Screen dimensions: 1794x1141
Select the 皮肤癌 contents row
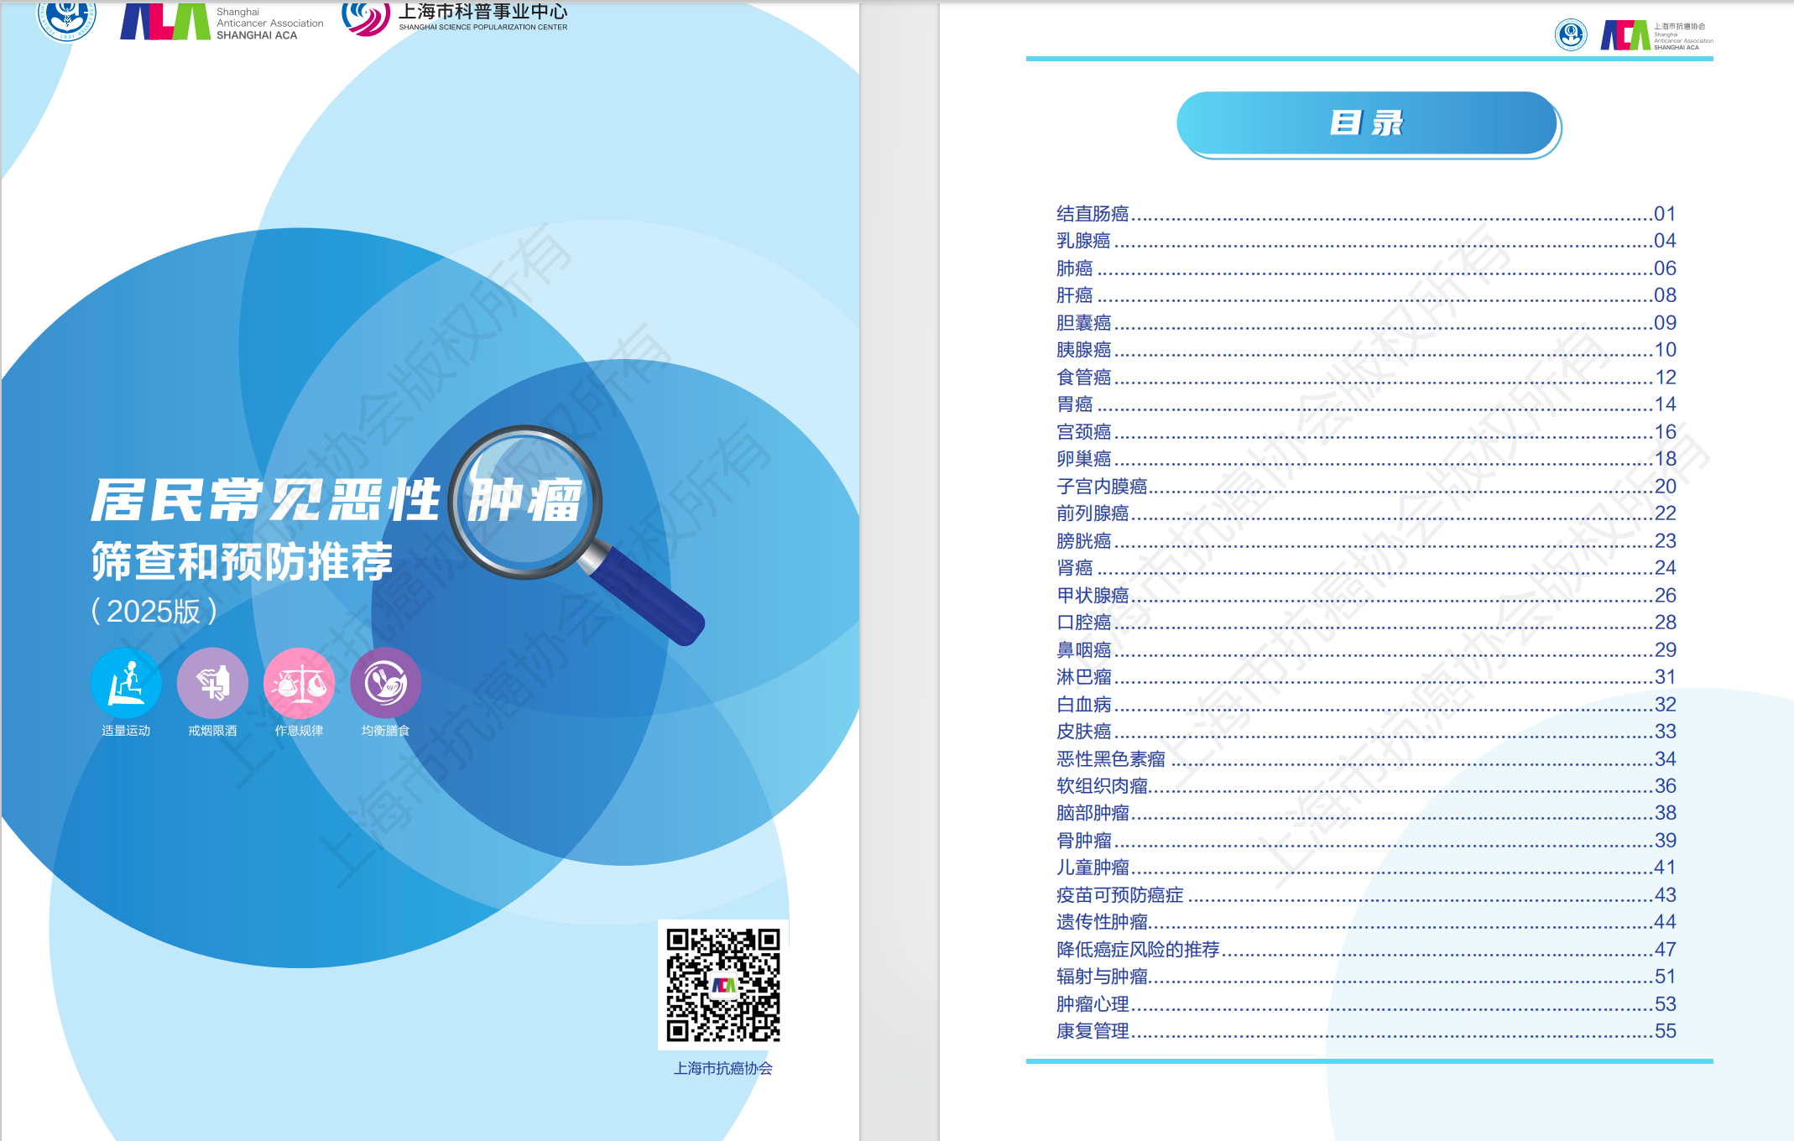pos(1366,732)
